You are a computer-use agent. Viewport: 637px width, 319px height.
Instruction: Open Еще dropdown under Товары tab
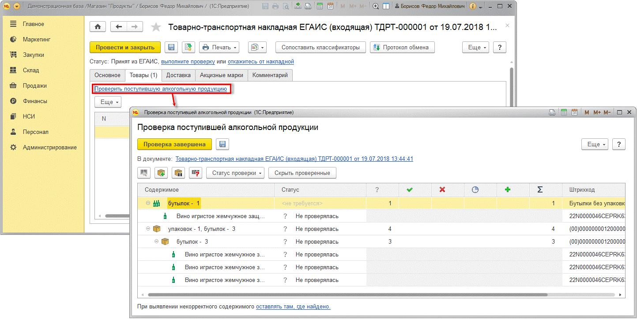coord(108,102)
